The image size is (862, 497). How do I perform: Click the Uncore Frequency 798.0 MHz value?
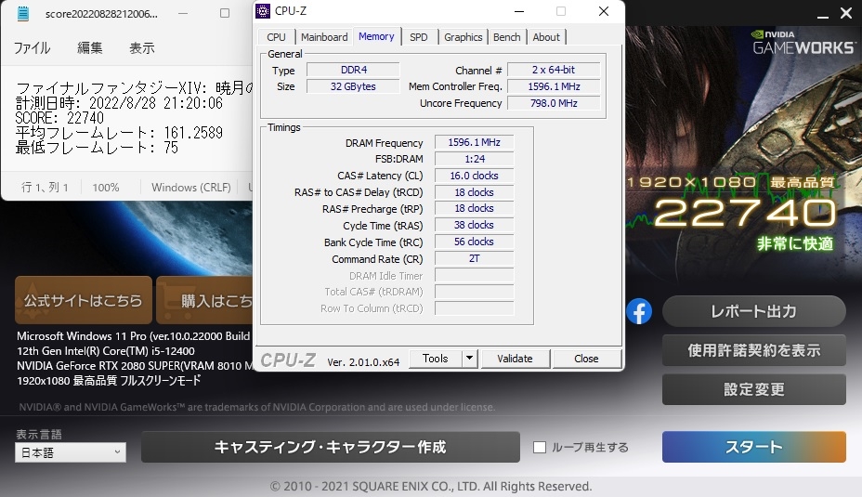pos(554,103)
